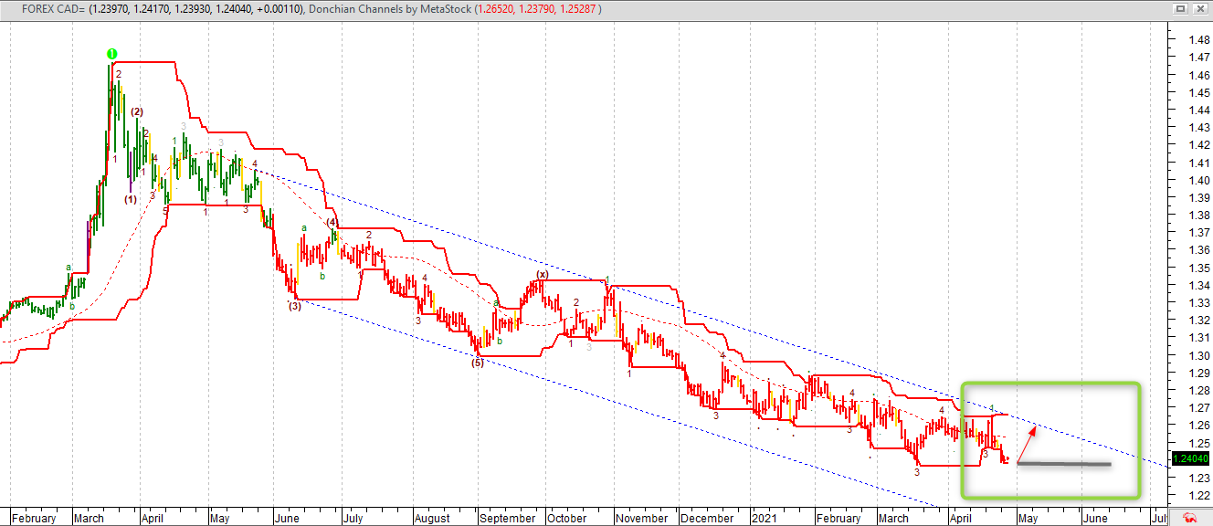Click the June 2020 date axis label
This screenshot has width=1213, height=526.
pos(286,518)
